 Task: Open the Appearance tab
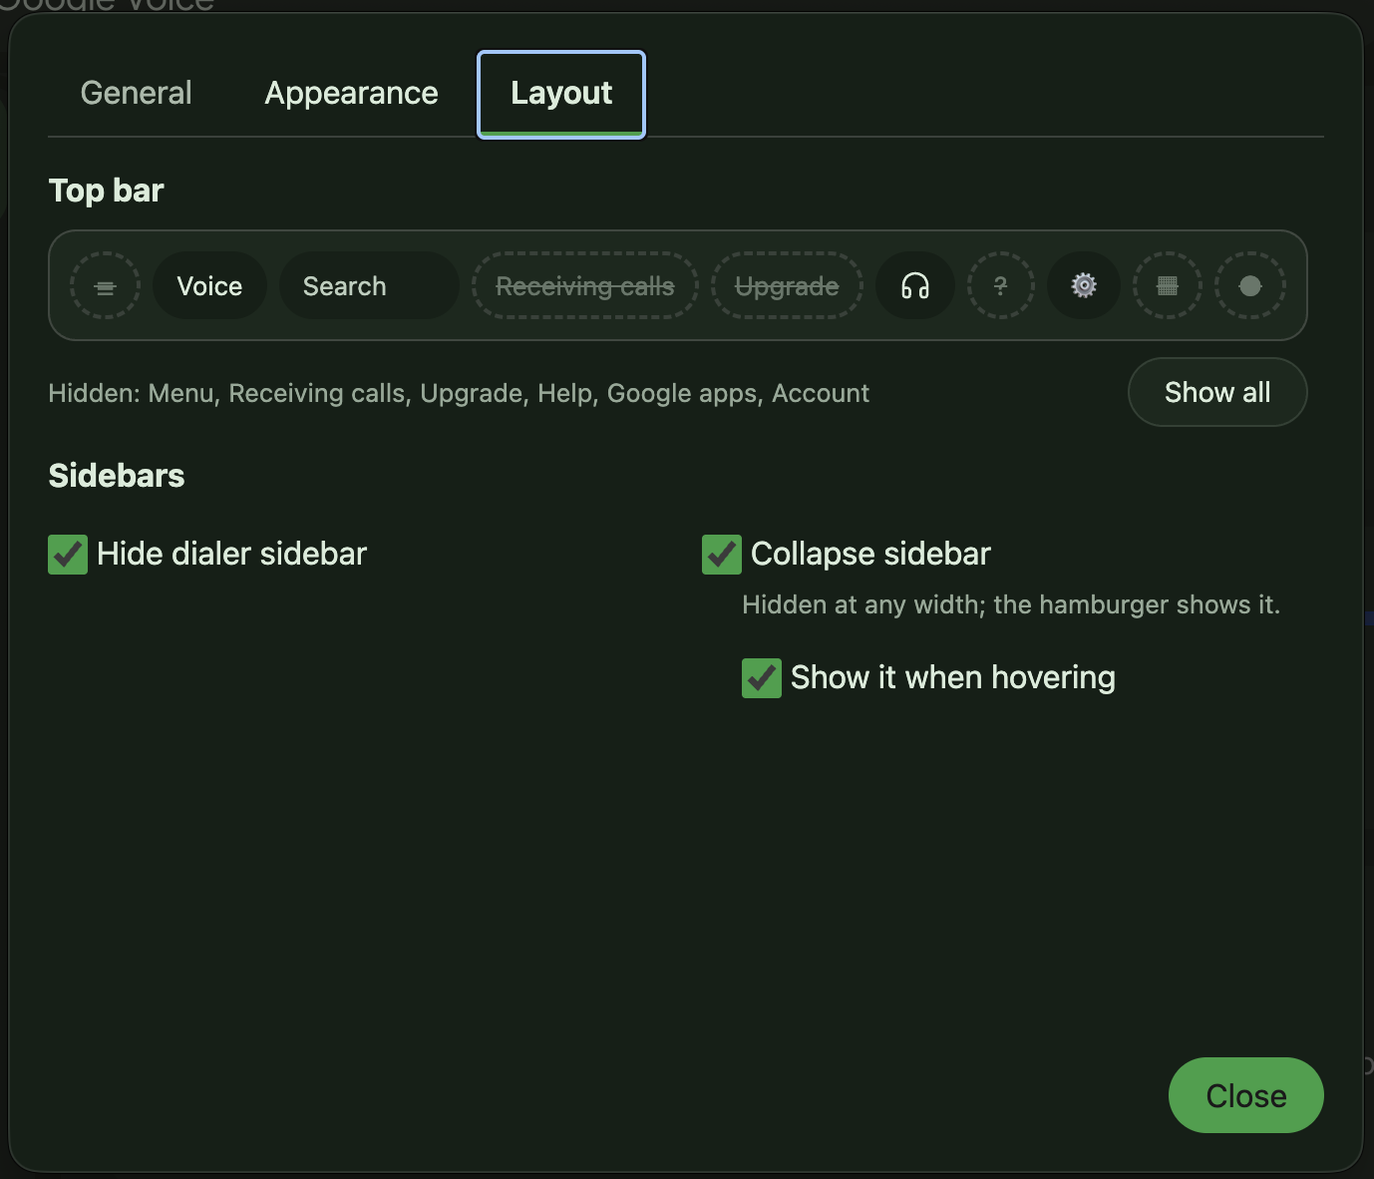coord(352,94)
